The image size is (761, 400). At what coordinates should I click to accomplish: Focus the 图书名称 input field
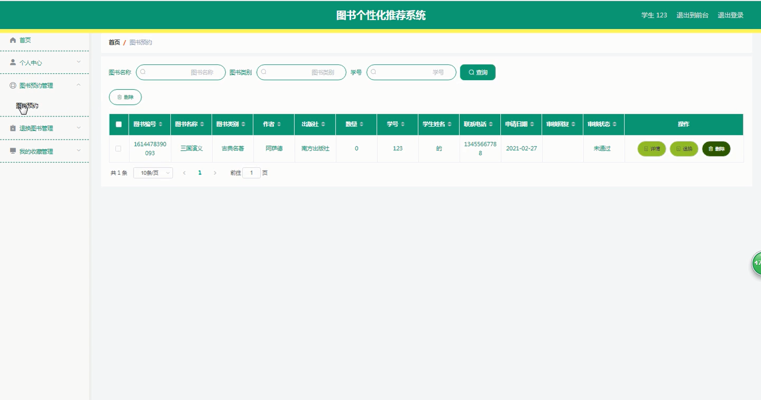point(181,72)
